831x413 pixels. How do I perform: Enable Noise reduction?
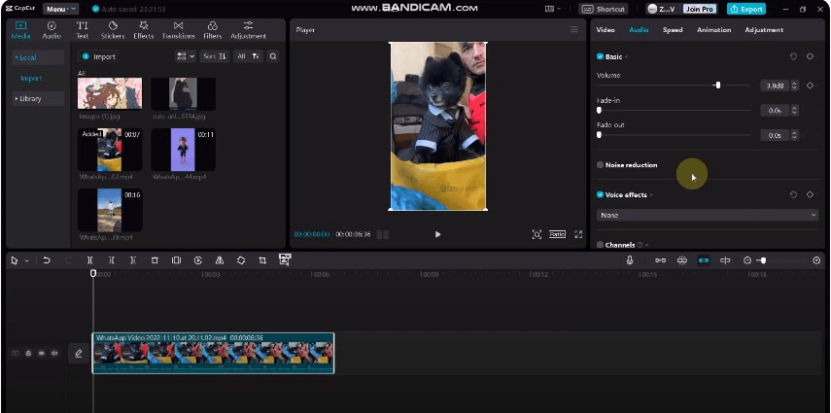[x=600, y=165]
